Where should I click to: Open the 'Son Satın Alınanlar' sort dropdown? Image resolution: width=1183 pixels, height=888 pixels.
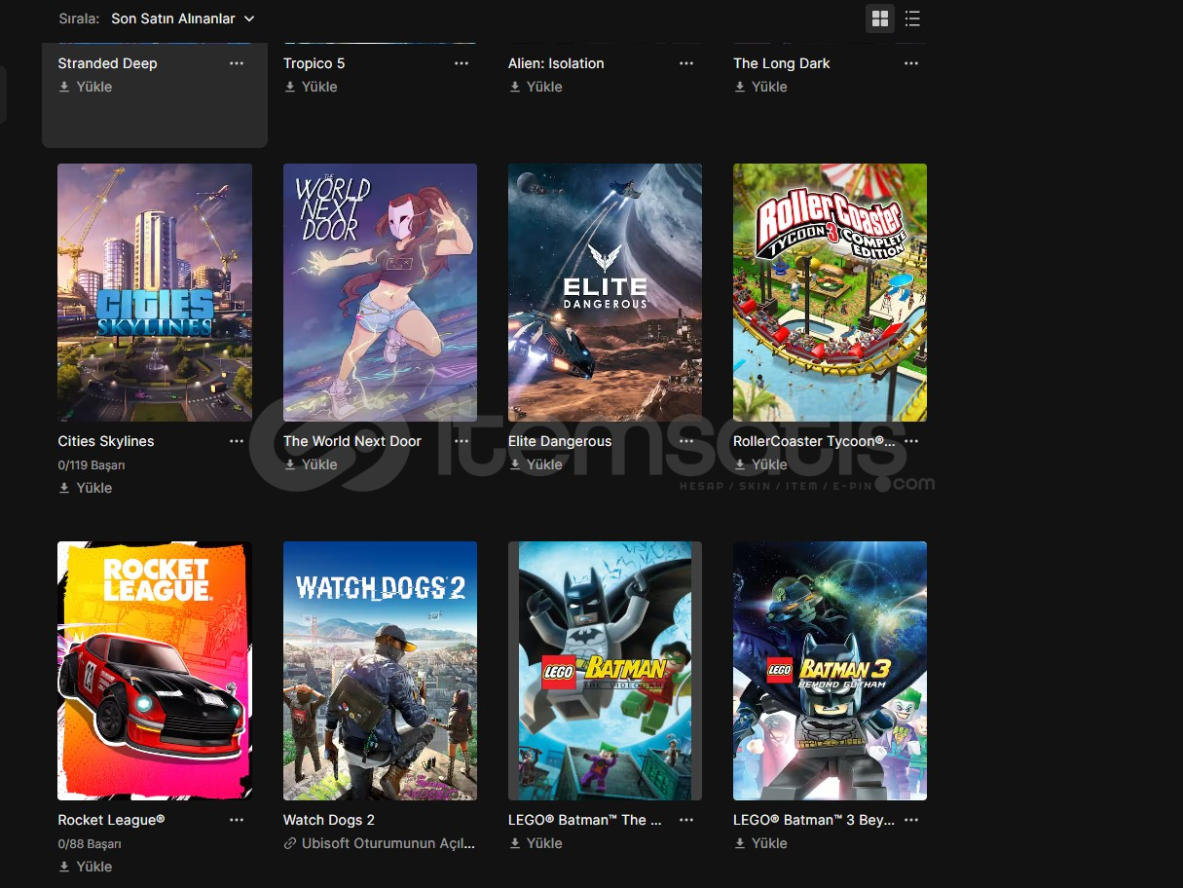182,18
